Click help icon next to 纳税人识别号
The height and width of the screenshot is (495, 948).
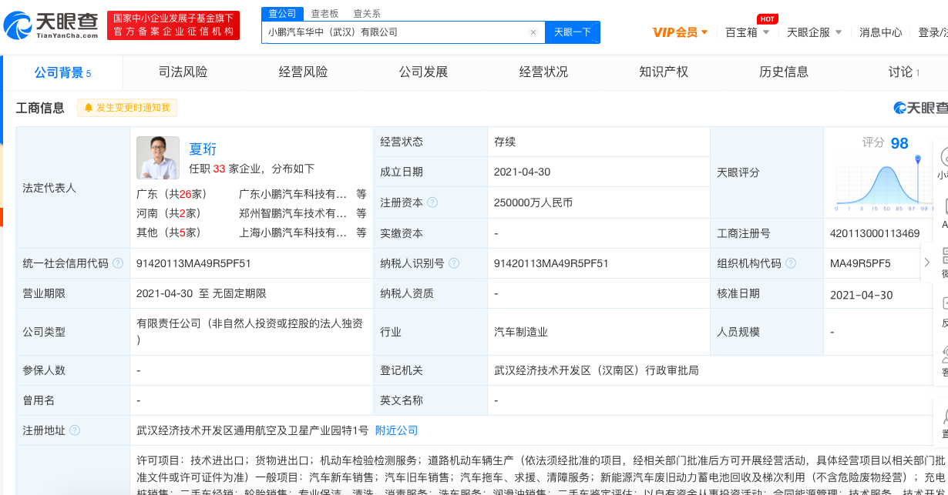coord(454,263)
